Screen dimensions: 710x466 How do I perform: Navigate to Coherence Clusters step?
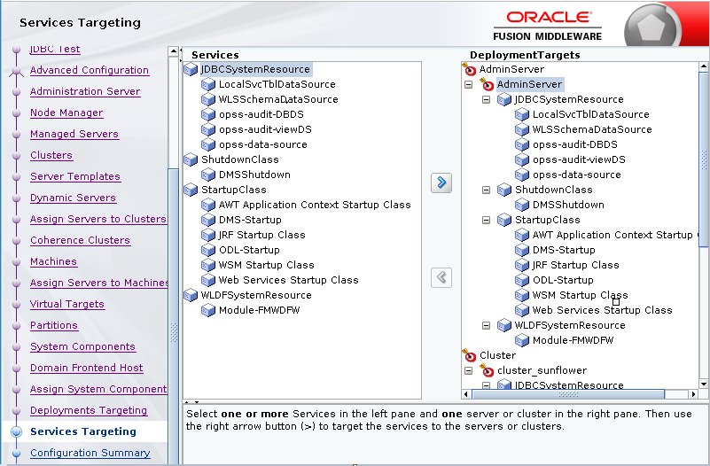[80, 240]
